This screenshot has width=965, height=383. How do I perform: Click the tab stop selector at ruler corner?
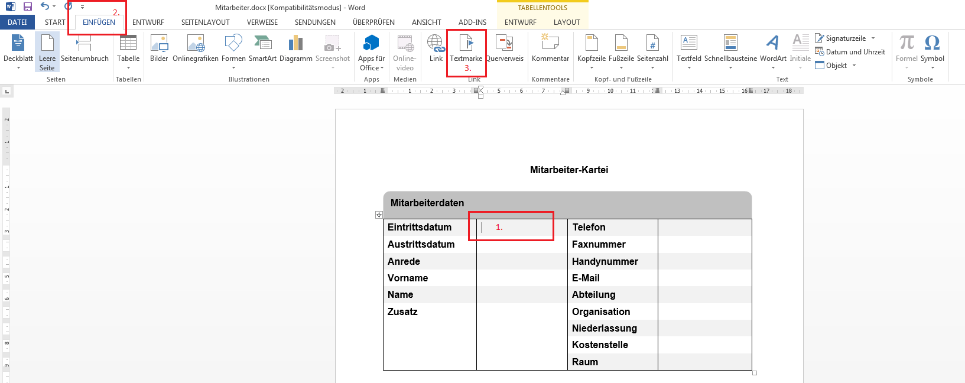tap(7, 91)
